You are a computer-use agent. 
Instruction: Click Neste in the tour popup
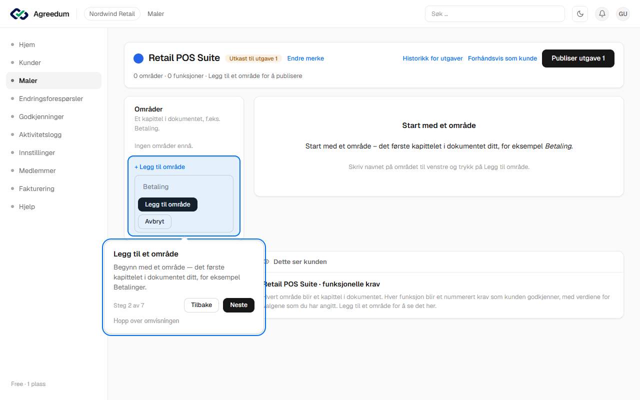tap(238, 305)
